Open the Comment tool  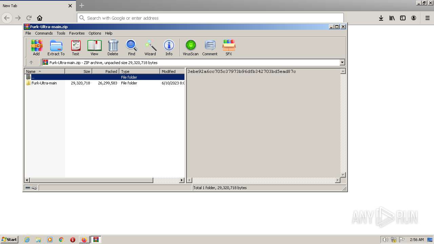pyautogui.click(x=210, y=47)
